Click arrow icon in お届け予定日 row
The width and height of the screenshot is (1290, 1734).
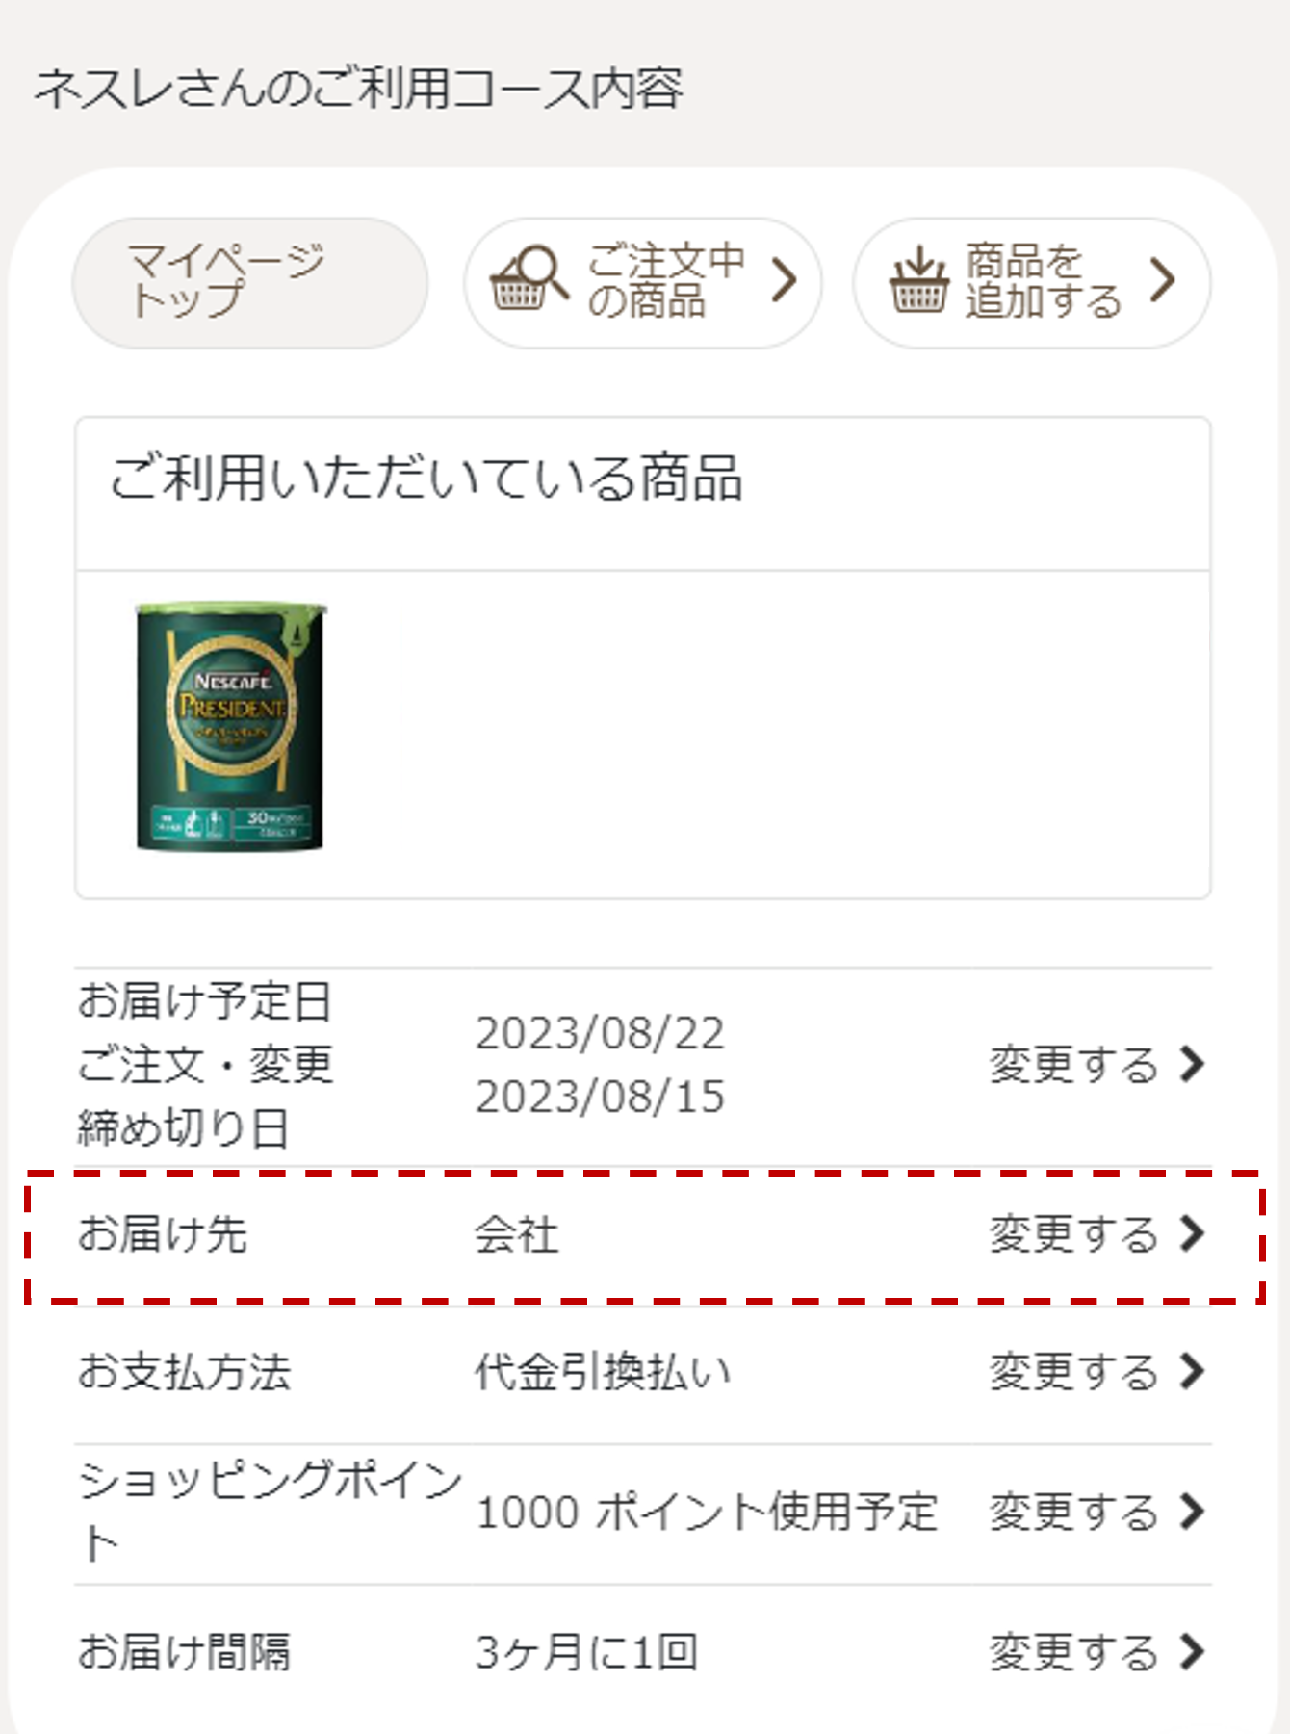[1193, 1065]
